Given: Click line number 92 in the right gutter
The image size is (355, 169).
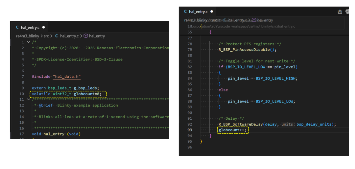Looking at the screenshot, I should click(190, 124).
